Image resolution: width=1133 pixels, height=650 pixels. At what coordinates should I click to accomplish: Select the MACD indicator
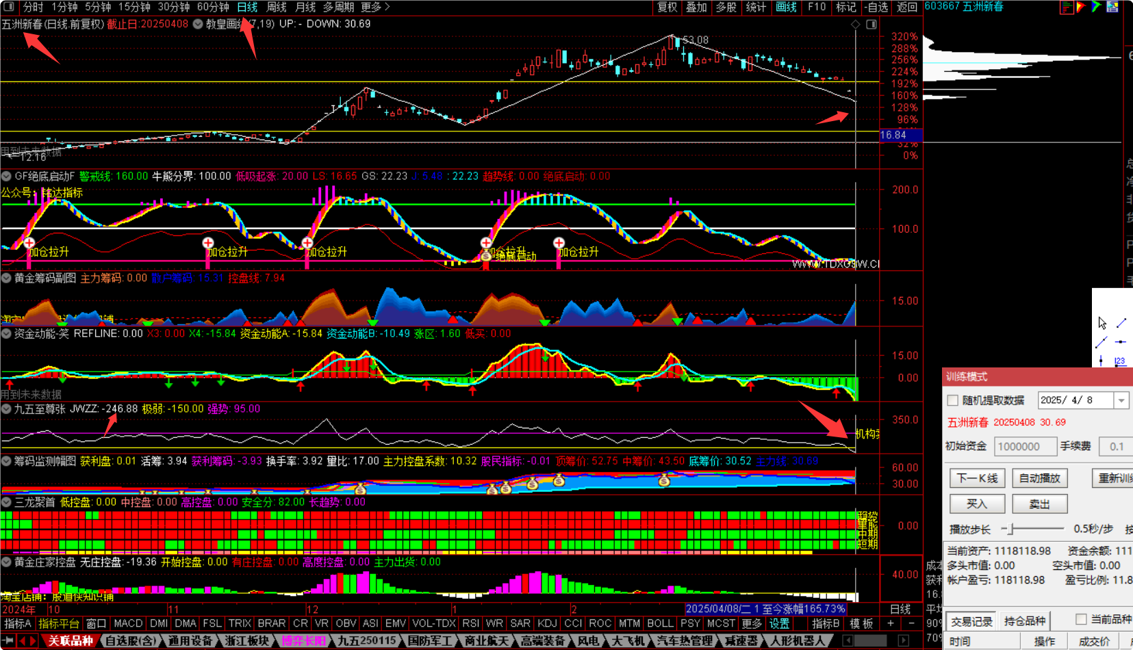(128, 623)
